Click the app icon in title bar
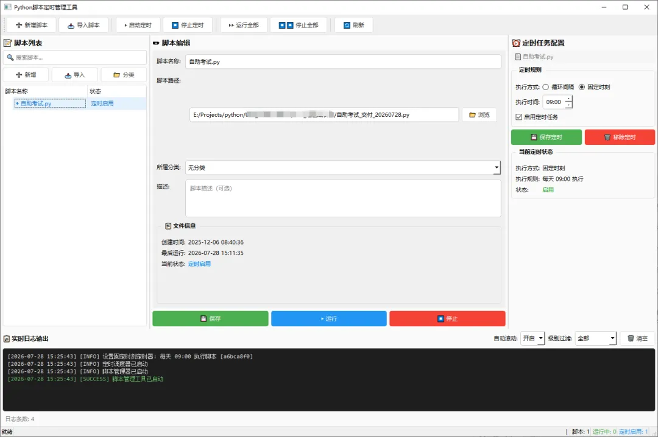 (7, 7)
